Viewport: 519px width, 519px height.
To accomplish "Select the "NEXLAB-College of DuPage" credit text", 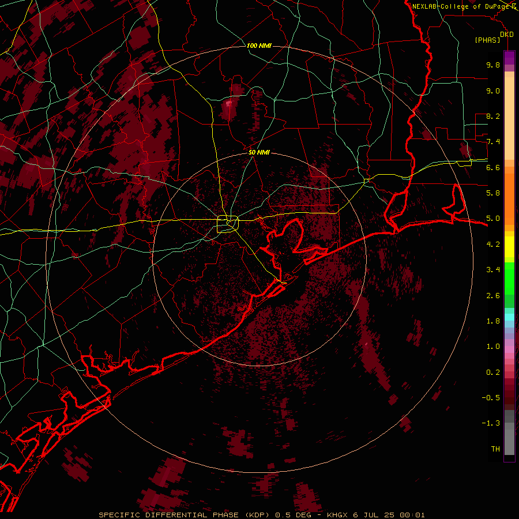I will (461, 6).
